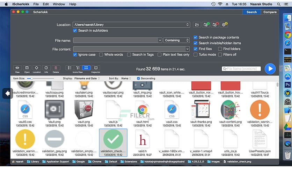
Task: Toggle Find files checkbox
Action: point(195,49)
